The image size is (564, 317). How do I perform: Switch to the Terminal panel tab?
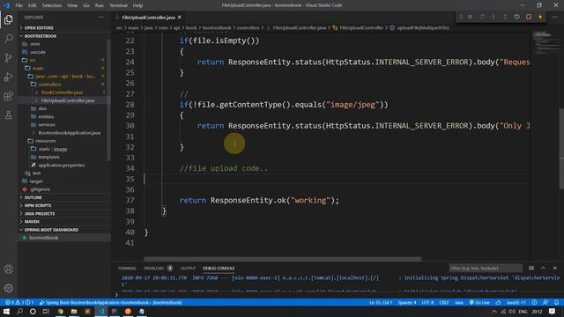pyautogui.click(x=127, y=268)
